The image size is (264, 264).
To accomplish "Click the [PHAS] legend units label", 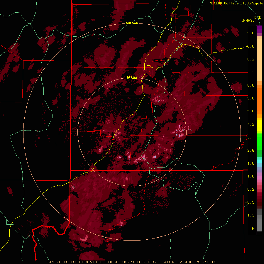I will click(248, 21).
